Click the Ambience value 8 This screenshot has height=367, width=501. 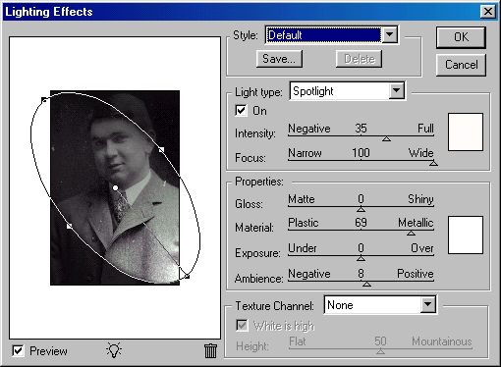361,273
